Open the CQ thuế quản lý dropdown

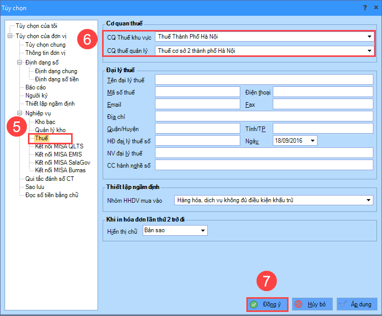tap(369, 51)
